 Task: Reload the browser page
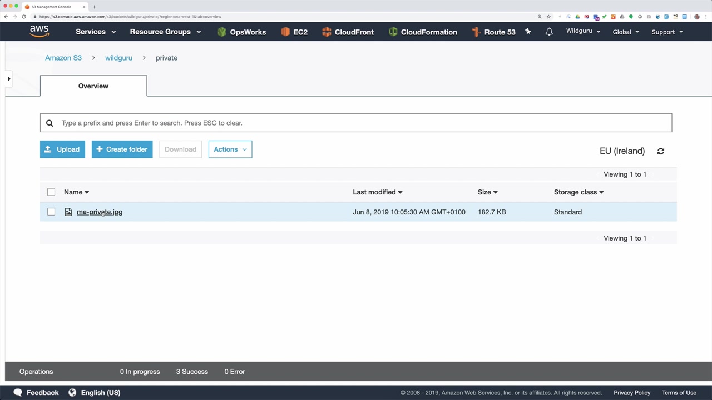click(x=24, y=17)
